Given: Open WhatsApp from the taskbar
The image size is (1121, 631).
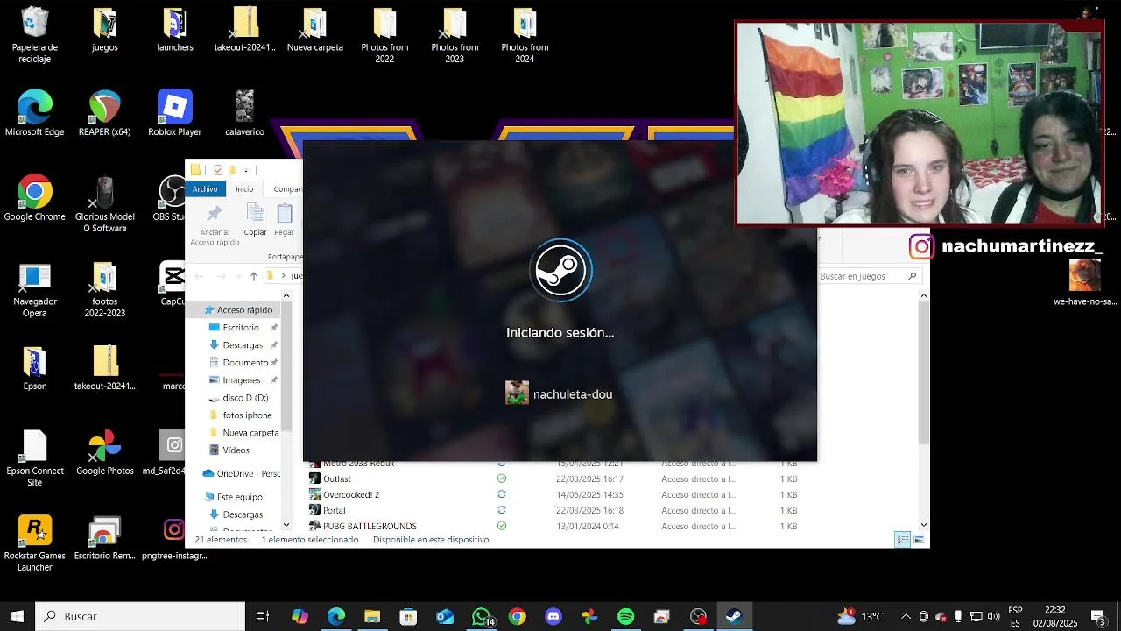Looking at the screenshot, I should point(482,616).
